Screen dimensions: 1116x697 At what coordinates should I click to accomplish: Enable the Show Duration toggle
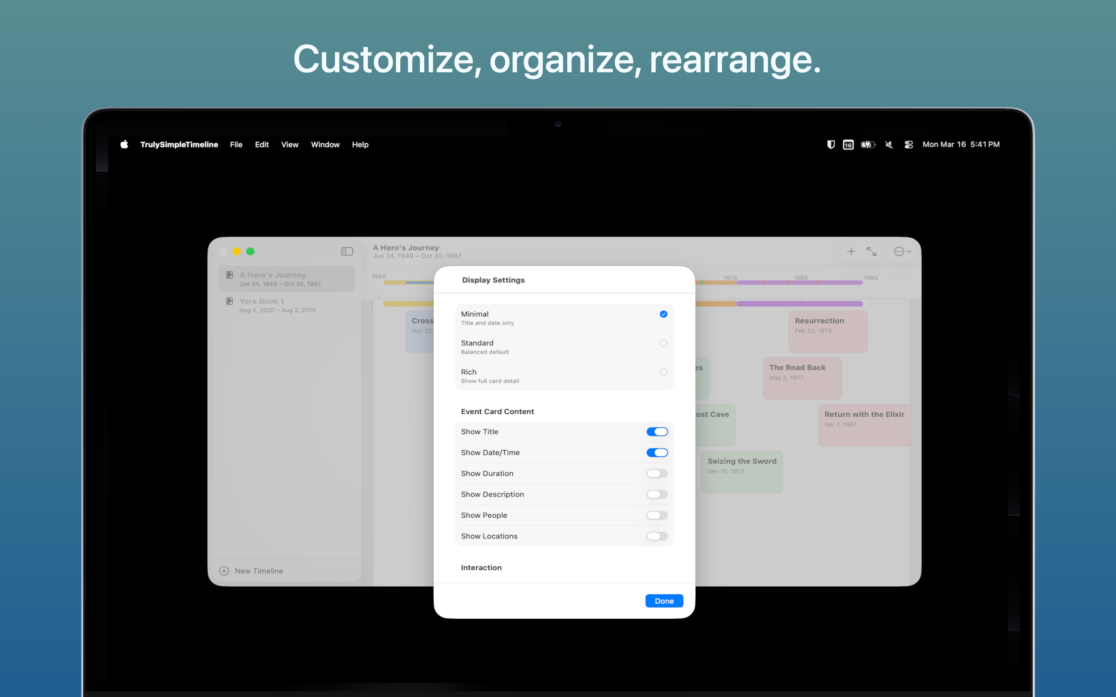(x=657, y=474)
